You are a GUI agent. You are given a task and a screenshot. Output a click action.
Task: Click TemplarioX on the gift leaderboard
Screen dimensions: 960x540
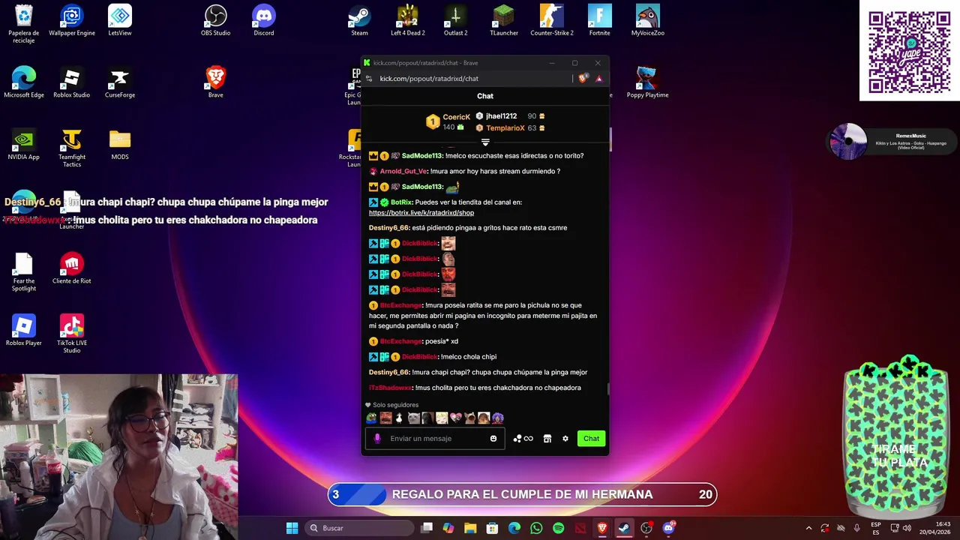coord(505,128)
